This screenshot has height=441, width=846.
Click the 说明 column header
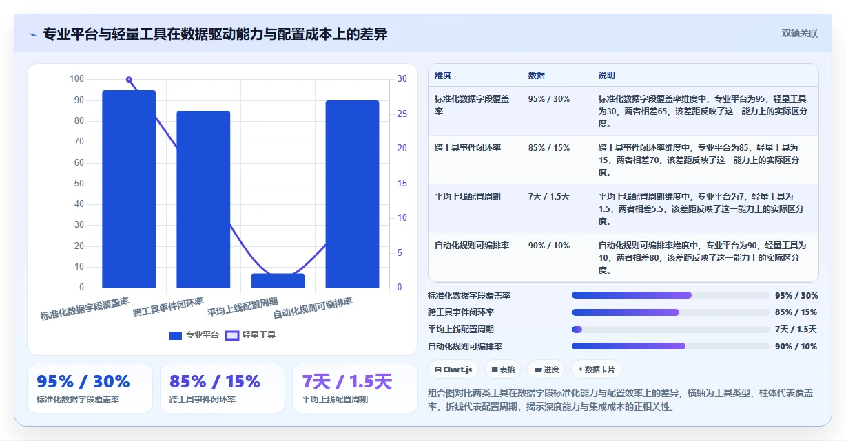[x=607, y=76]
